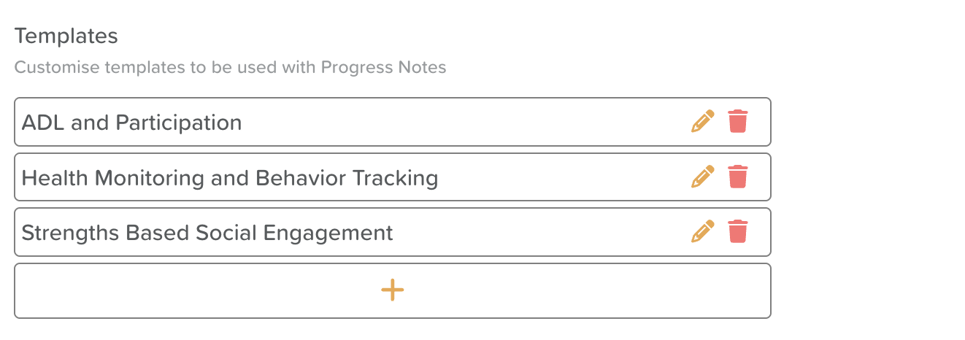Select the Strengths Based Social Engagement title
This screenshot has height=340, width=965.
207,233
